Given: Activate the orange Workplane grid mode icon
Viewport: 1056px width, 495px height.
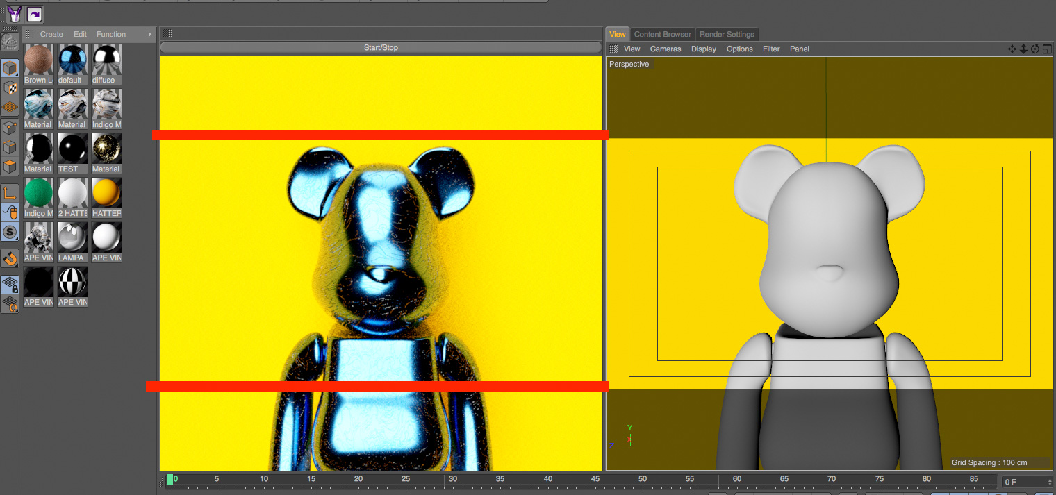Looking at the screenshot, I should point(10,108).
